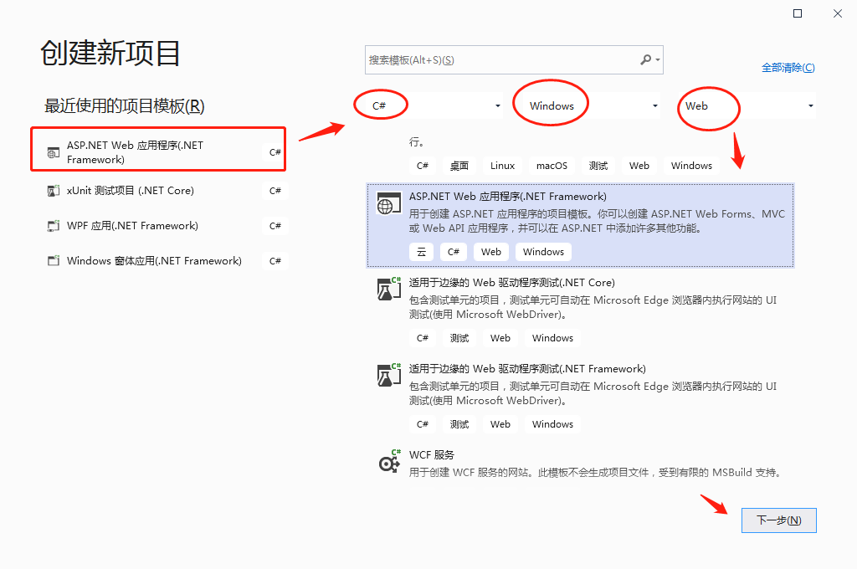Click the macOS tag in top row
The image size is (857, 569).
pos(552,166)
